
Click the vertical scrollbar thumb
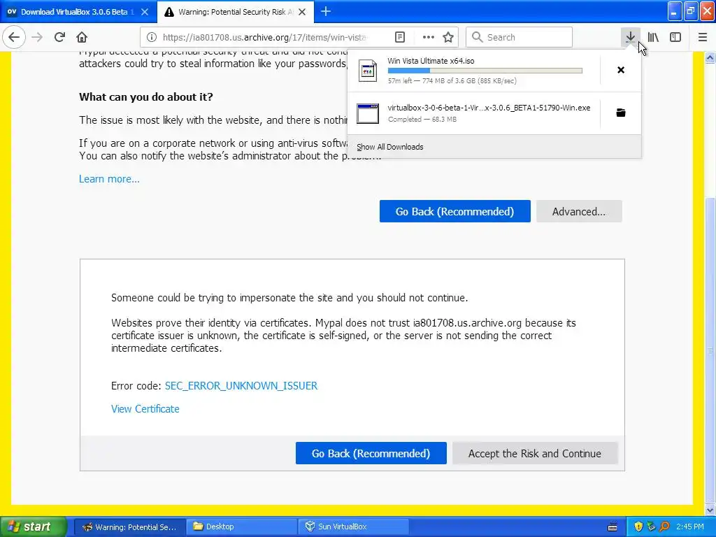click(x=710, y=350)
